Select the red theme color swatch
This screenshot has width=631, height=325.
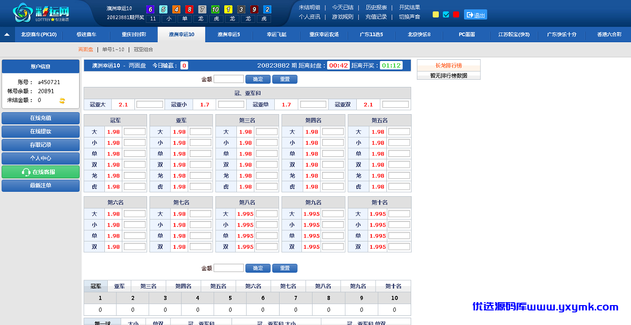(x=456, y=15)
